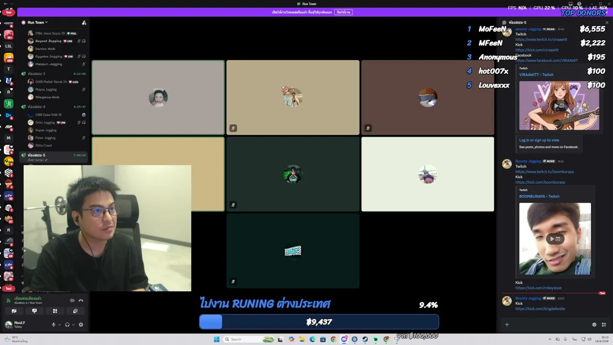Open the facebook.com/VIRAAWIT link

click(546, 61)
